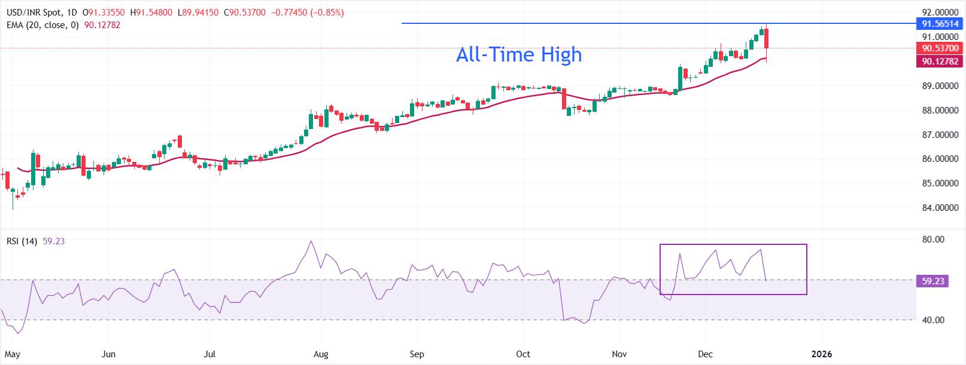966x365 pixels.
Task: Click the RSI (14) indicator legend
Action: pyautogui.click(x=22, y=241)
